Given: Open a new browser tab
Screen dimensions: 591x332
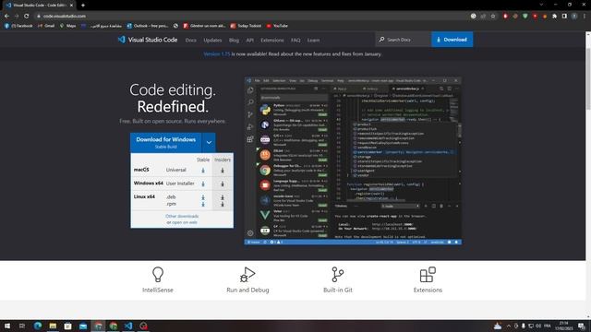Looking at the screenshot, I should click(83, 6).
